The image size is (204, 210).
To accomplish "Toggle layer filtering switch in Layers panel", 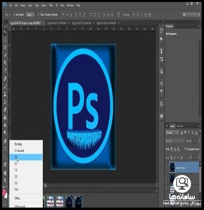I will click(x=200, y=132).
